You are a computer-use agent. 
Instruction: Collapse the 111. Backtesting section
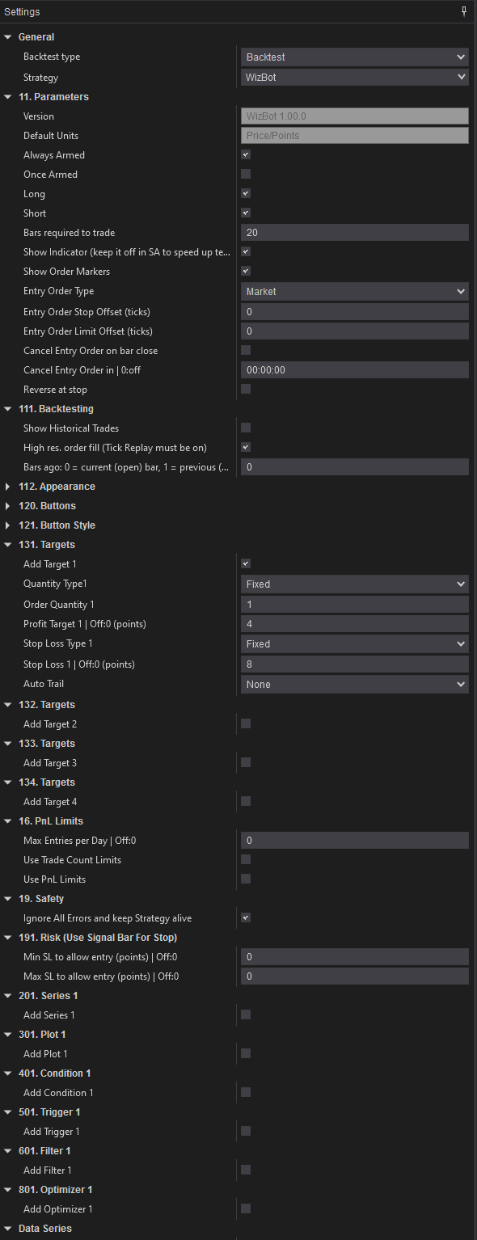tap(8, 409)
